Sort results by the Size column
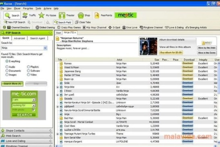The width and height of the screenshot is (220, 147). (157, 60)
